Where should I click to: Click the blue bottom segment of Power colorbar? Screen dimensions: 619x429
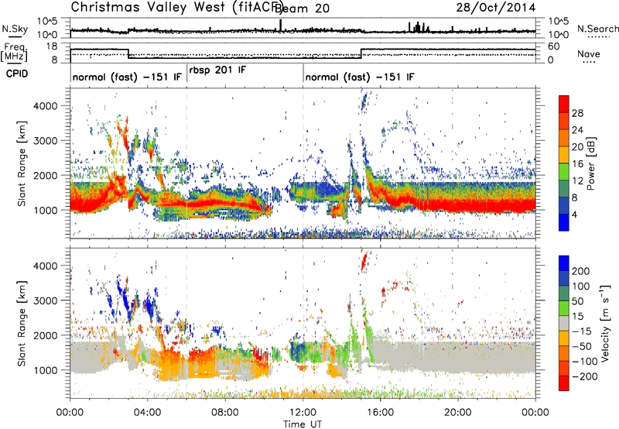point(564,222)
